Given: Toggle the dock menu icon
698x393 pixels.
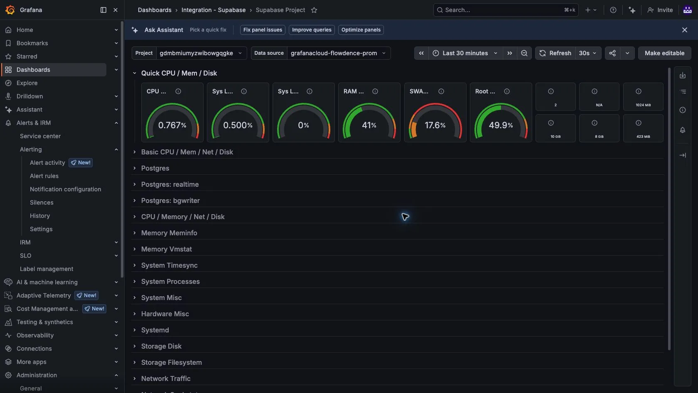Looking at the screenshot, I should pyautogui.click(x=103, y=10).
